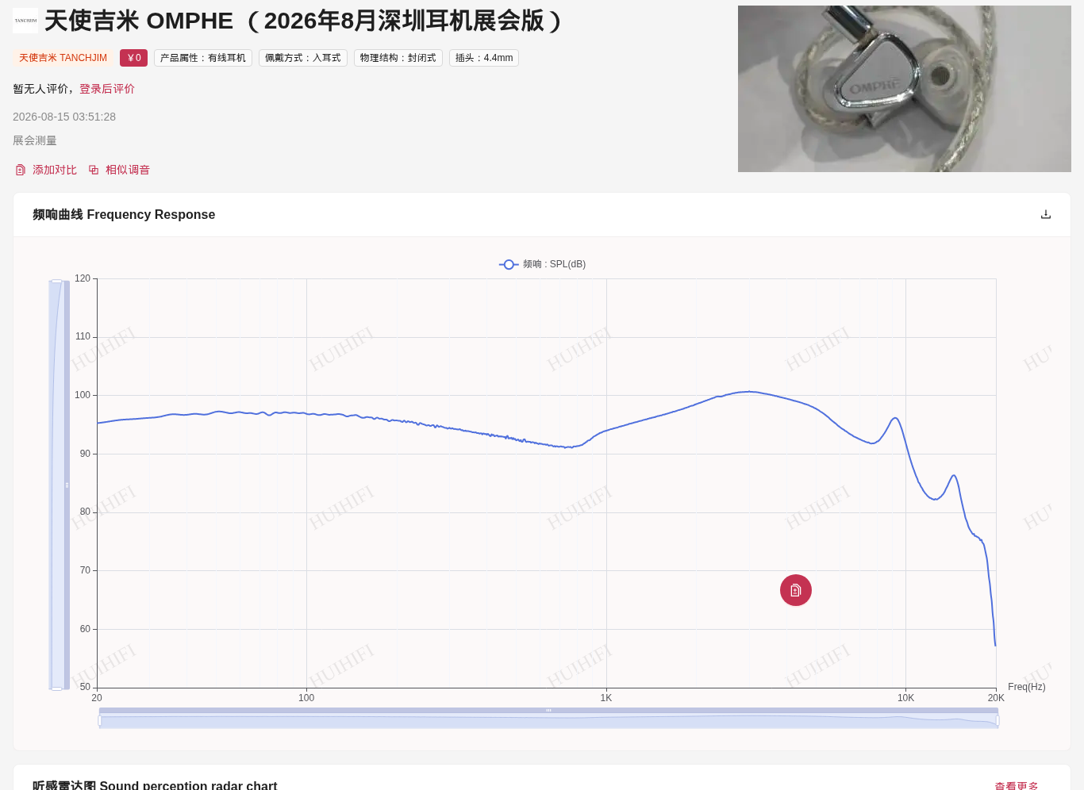Click the TANCHJIM brand logo icon

pyautogui.click(x=25, y=21)
